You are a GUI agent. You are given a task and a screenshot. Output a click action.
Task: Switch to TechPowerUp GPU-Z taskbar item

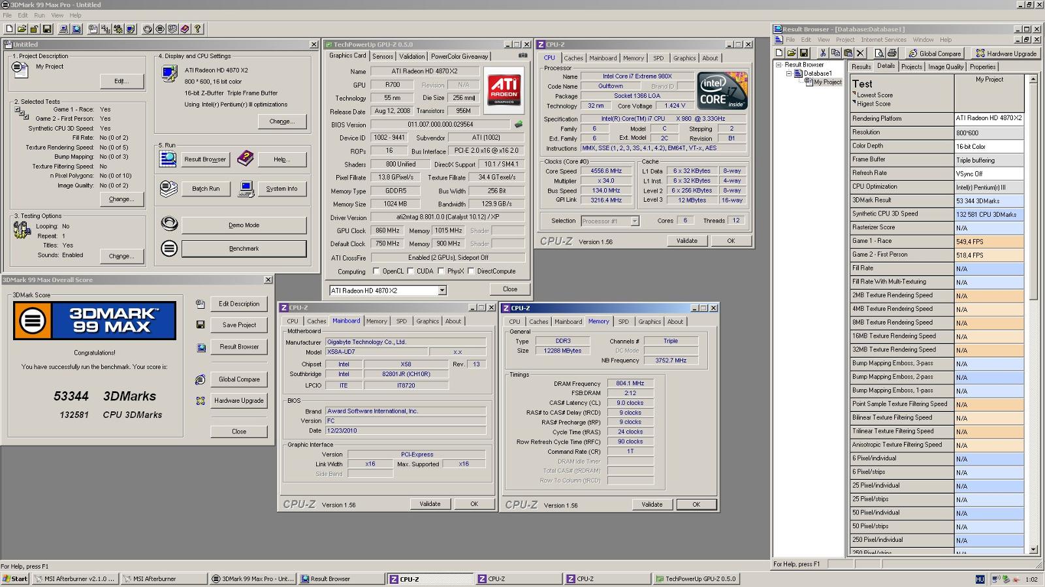click(x=696, y=579)
